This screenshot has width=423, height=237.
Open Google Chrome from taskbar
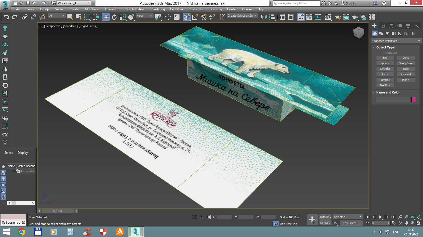point(21,232)
